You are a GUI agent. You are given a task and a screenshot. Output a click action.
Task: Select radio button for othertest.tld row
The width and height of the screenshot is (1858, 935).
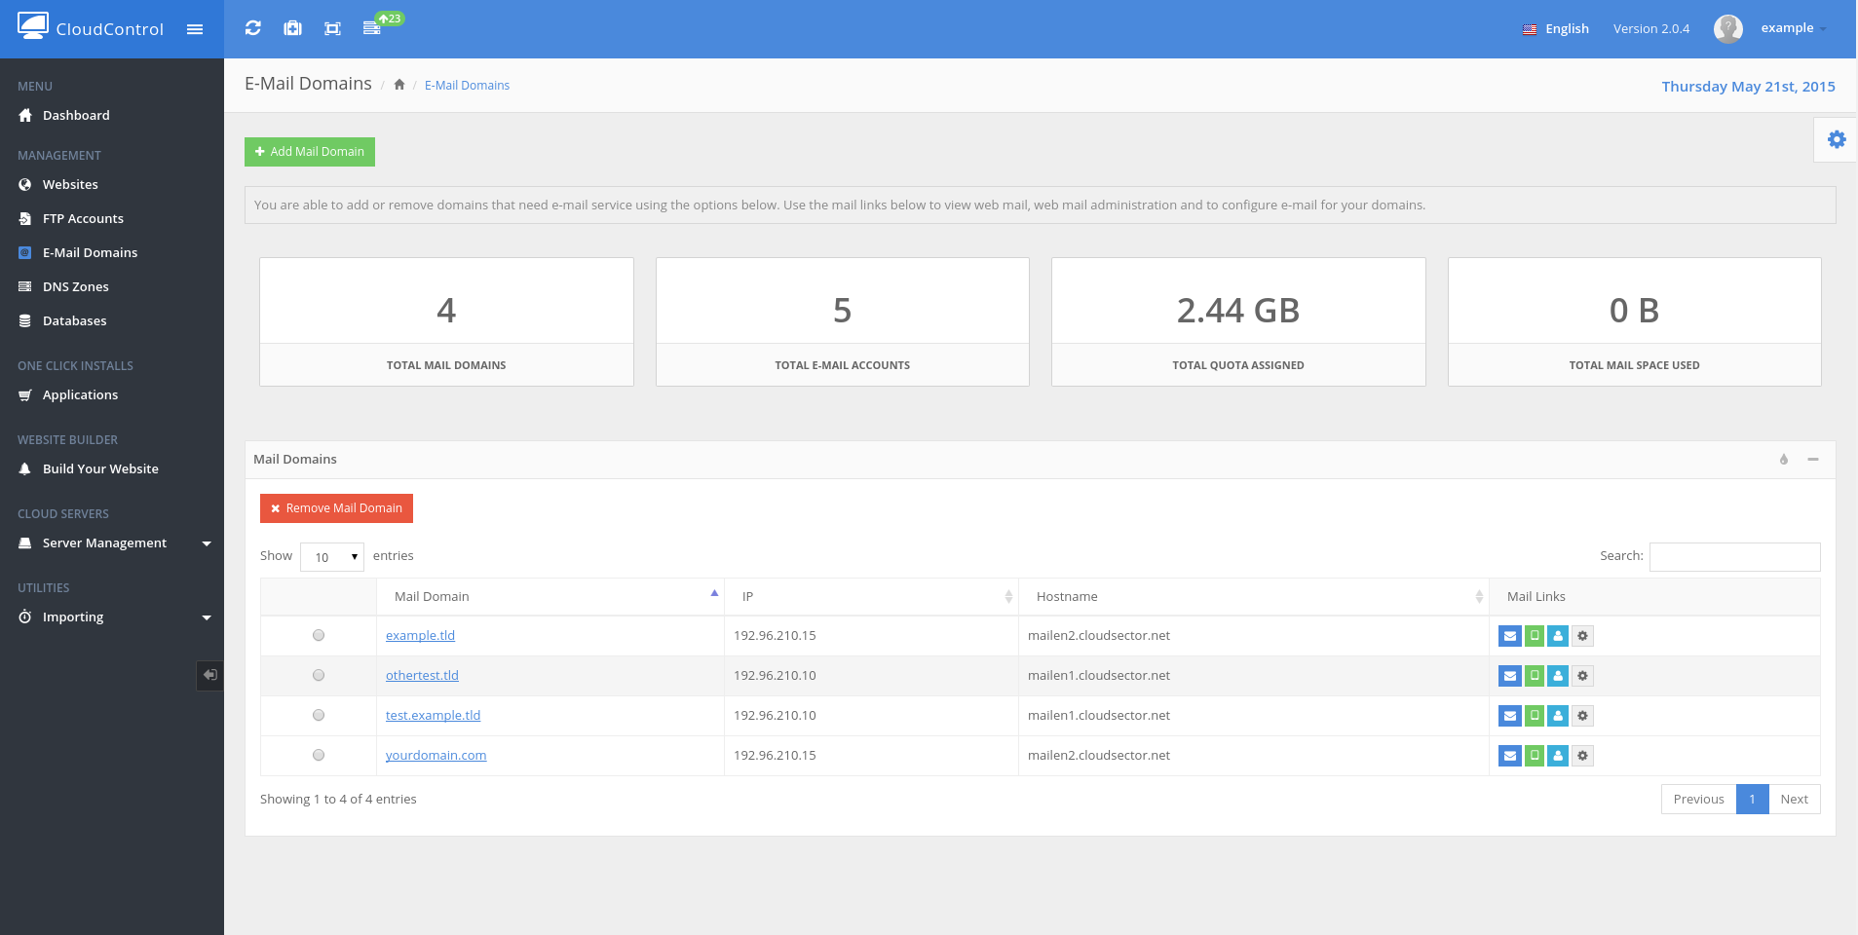click(319, 675)
